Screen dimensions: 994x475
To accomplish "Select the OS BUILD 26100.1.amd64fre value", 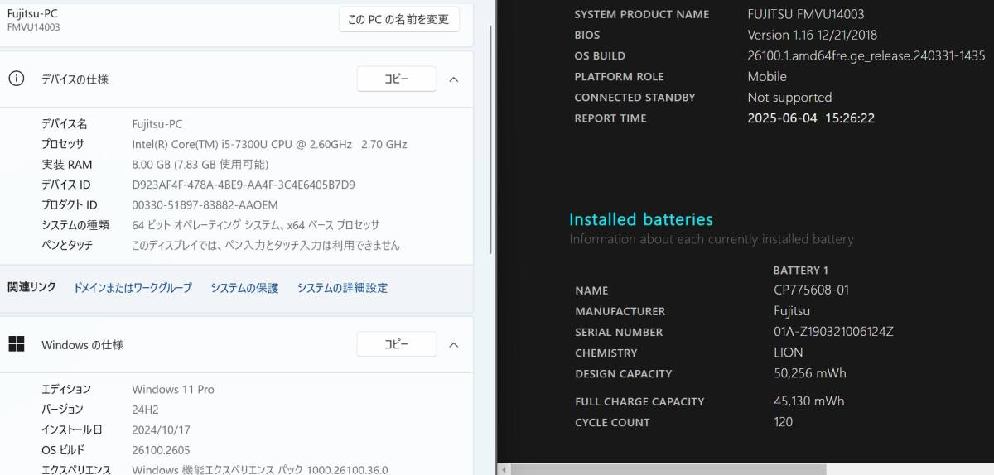I will click(x=866, y=55).
